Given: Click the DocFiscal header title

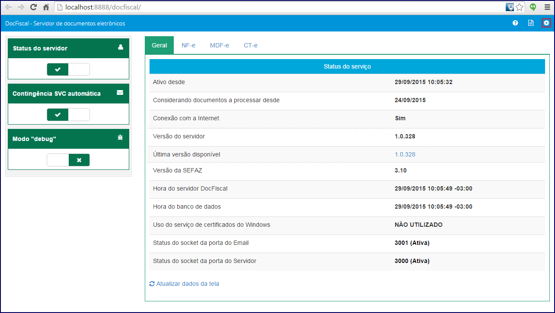Looking at the screenshot, I should click(x=65, y=23).
